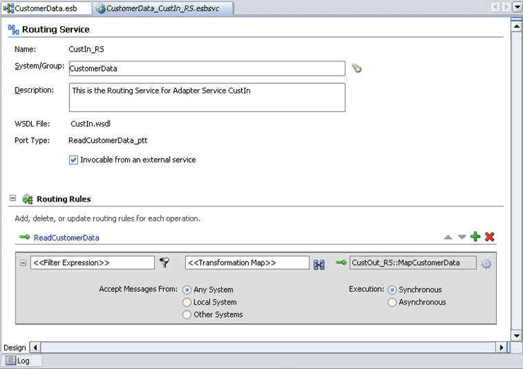Image resolution: width=523 pixels, height=369 pixels.
Task: Click vertical scrollbar down arrow
Action: (517, 335)
